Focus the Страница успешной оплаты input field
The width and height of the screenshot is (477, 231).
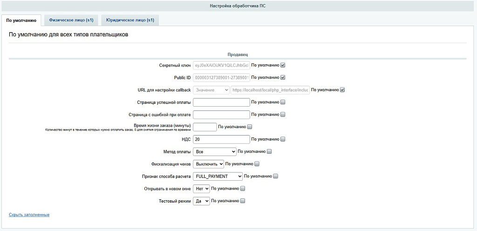[x=221, y=102]
